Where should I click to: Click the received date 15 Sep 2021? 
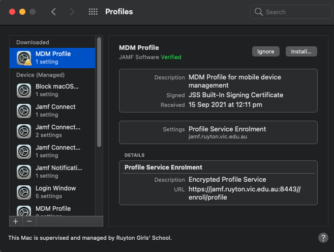tap(225, 105)
